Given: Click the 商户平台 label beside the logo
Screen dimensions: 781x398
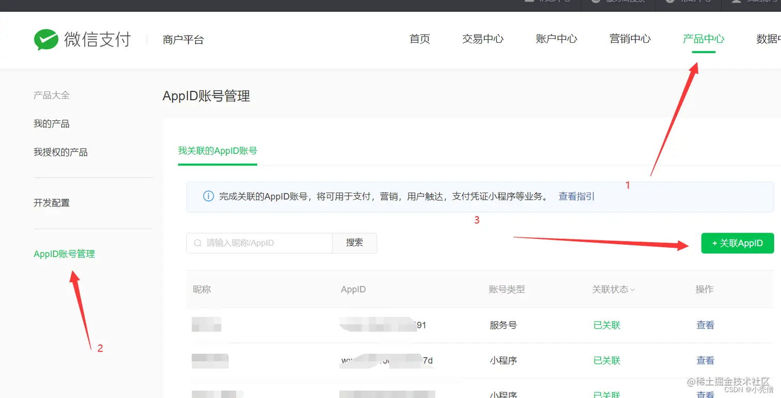Looking at the screenshot, I should (x=183, y=40).
